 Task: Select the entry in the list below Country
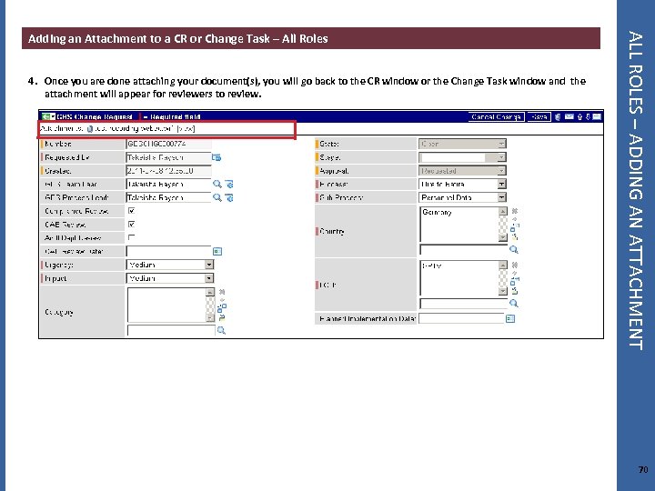pyautogui.click(x=431, y=266)
